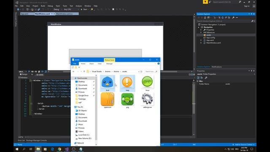
Task: Click the Property Pages wrench icon in Properties panel
Action: pos(206,78)
